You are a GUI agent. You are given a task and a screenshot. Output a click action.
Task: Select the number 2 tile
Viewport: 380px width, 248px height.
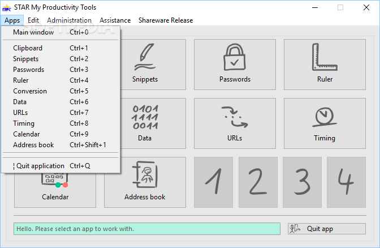pos(258,182)
